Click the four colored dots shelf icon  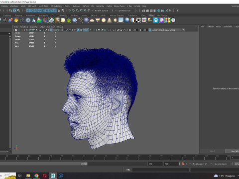(x=167, y=20)
